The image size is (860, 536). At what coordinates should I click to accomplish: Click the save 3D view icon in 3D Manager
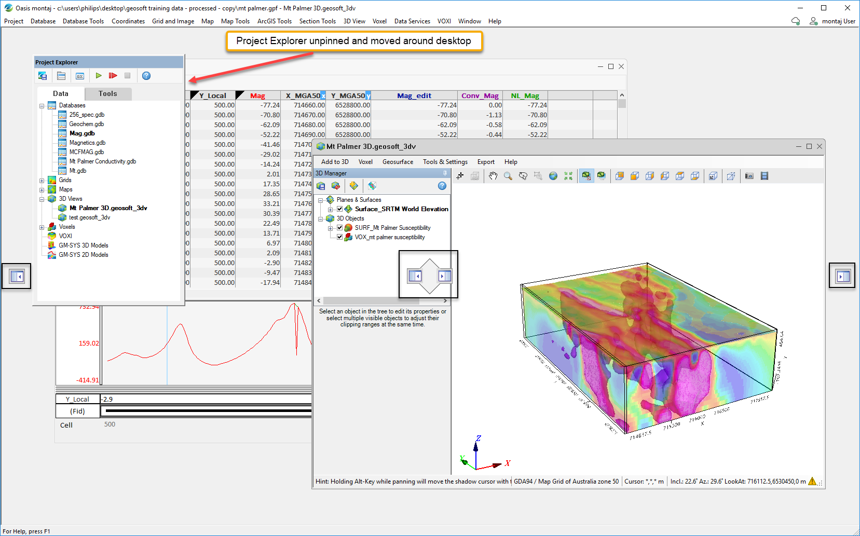(x=321, y=186)
